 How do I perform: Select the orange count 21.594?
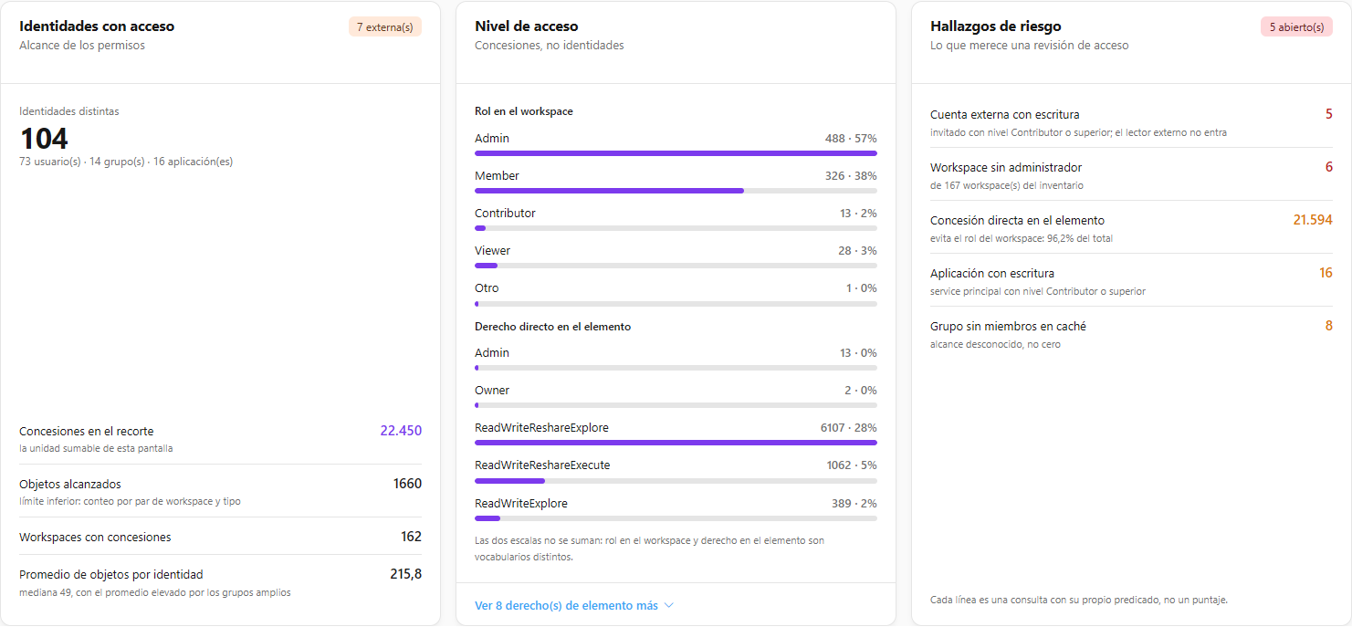click(x=1313, y=220)
